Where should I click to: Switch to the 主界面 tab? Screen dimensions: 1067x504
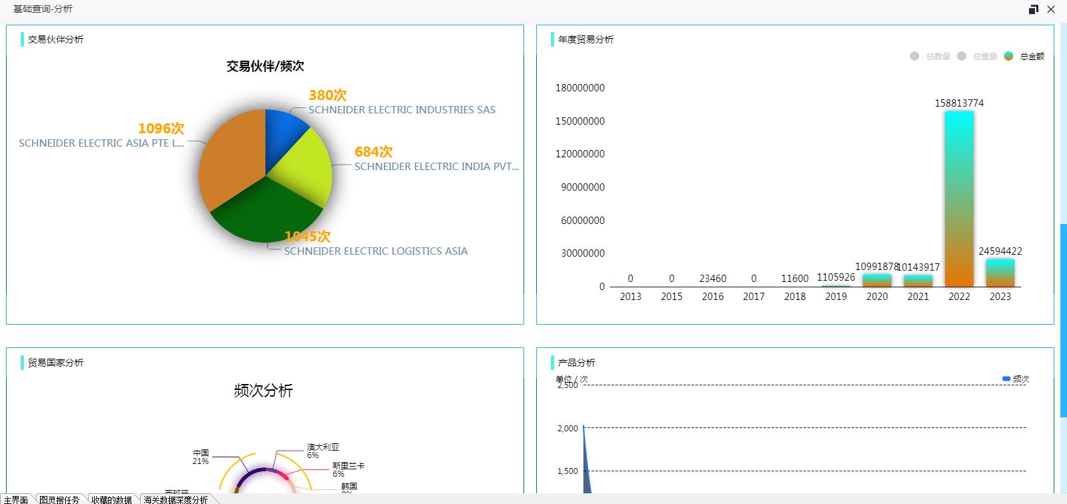click(16, 499)
